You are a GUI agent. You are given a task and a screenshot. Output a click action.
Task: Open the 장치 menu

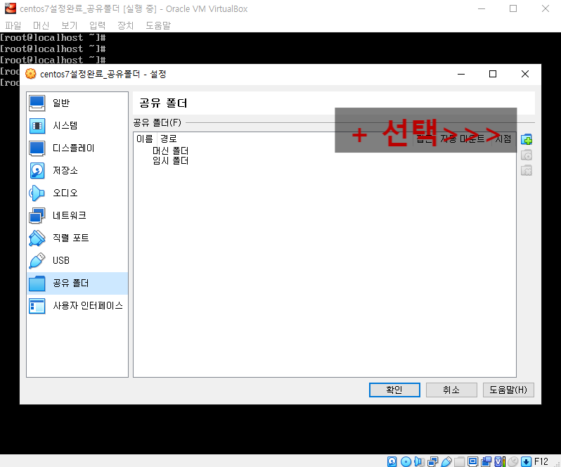(x=126, y=25)
